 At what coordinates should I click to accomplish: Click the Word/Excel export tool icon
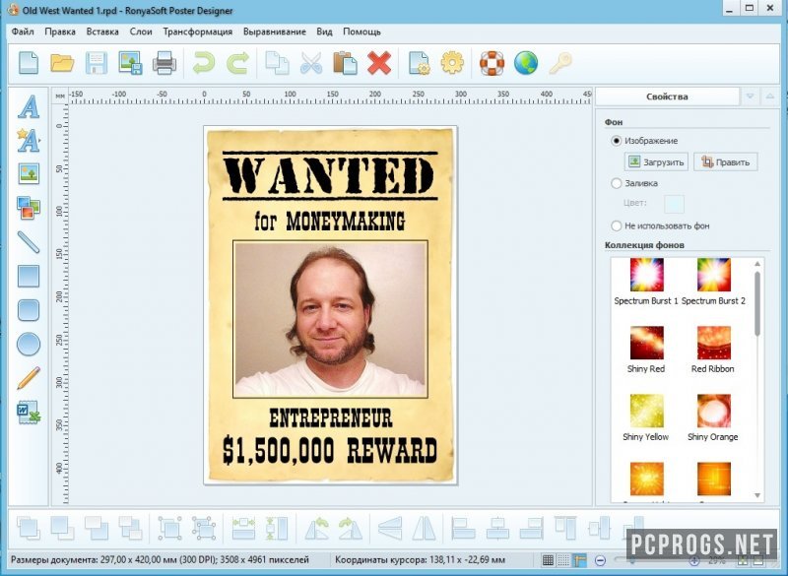pyautogui.click(x=29, y=413)
